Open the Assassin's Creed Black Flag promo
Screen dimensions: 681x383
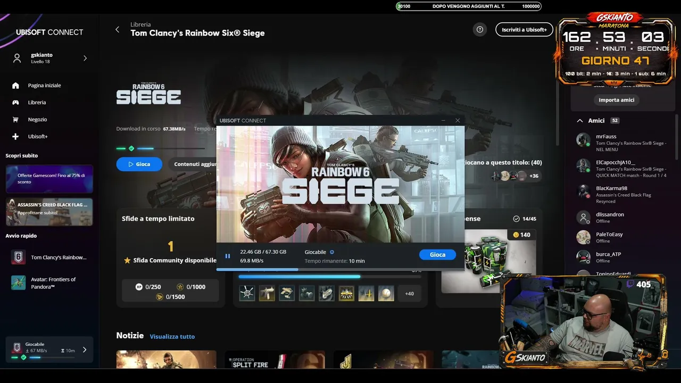(x=49, y=212)
